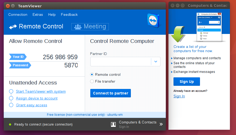The width and height of the screenshot is (236, 135).
Task: Select the File transfer radio option
Action: (92, 81)
